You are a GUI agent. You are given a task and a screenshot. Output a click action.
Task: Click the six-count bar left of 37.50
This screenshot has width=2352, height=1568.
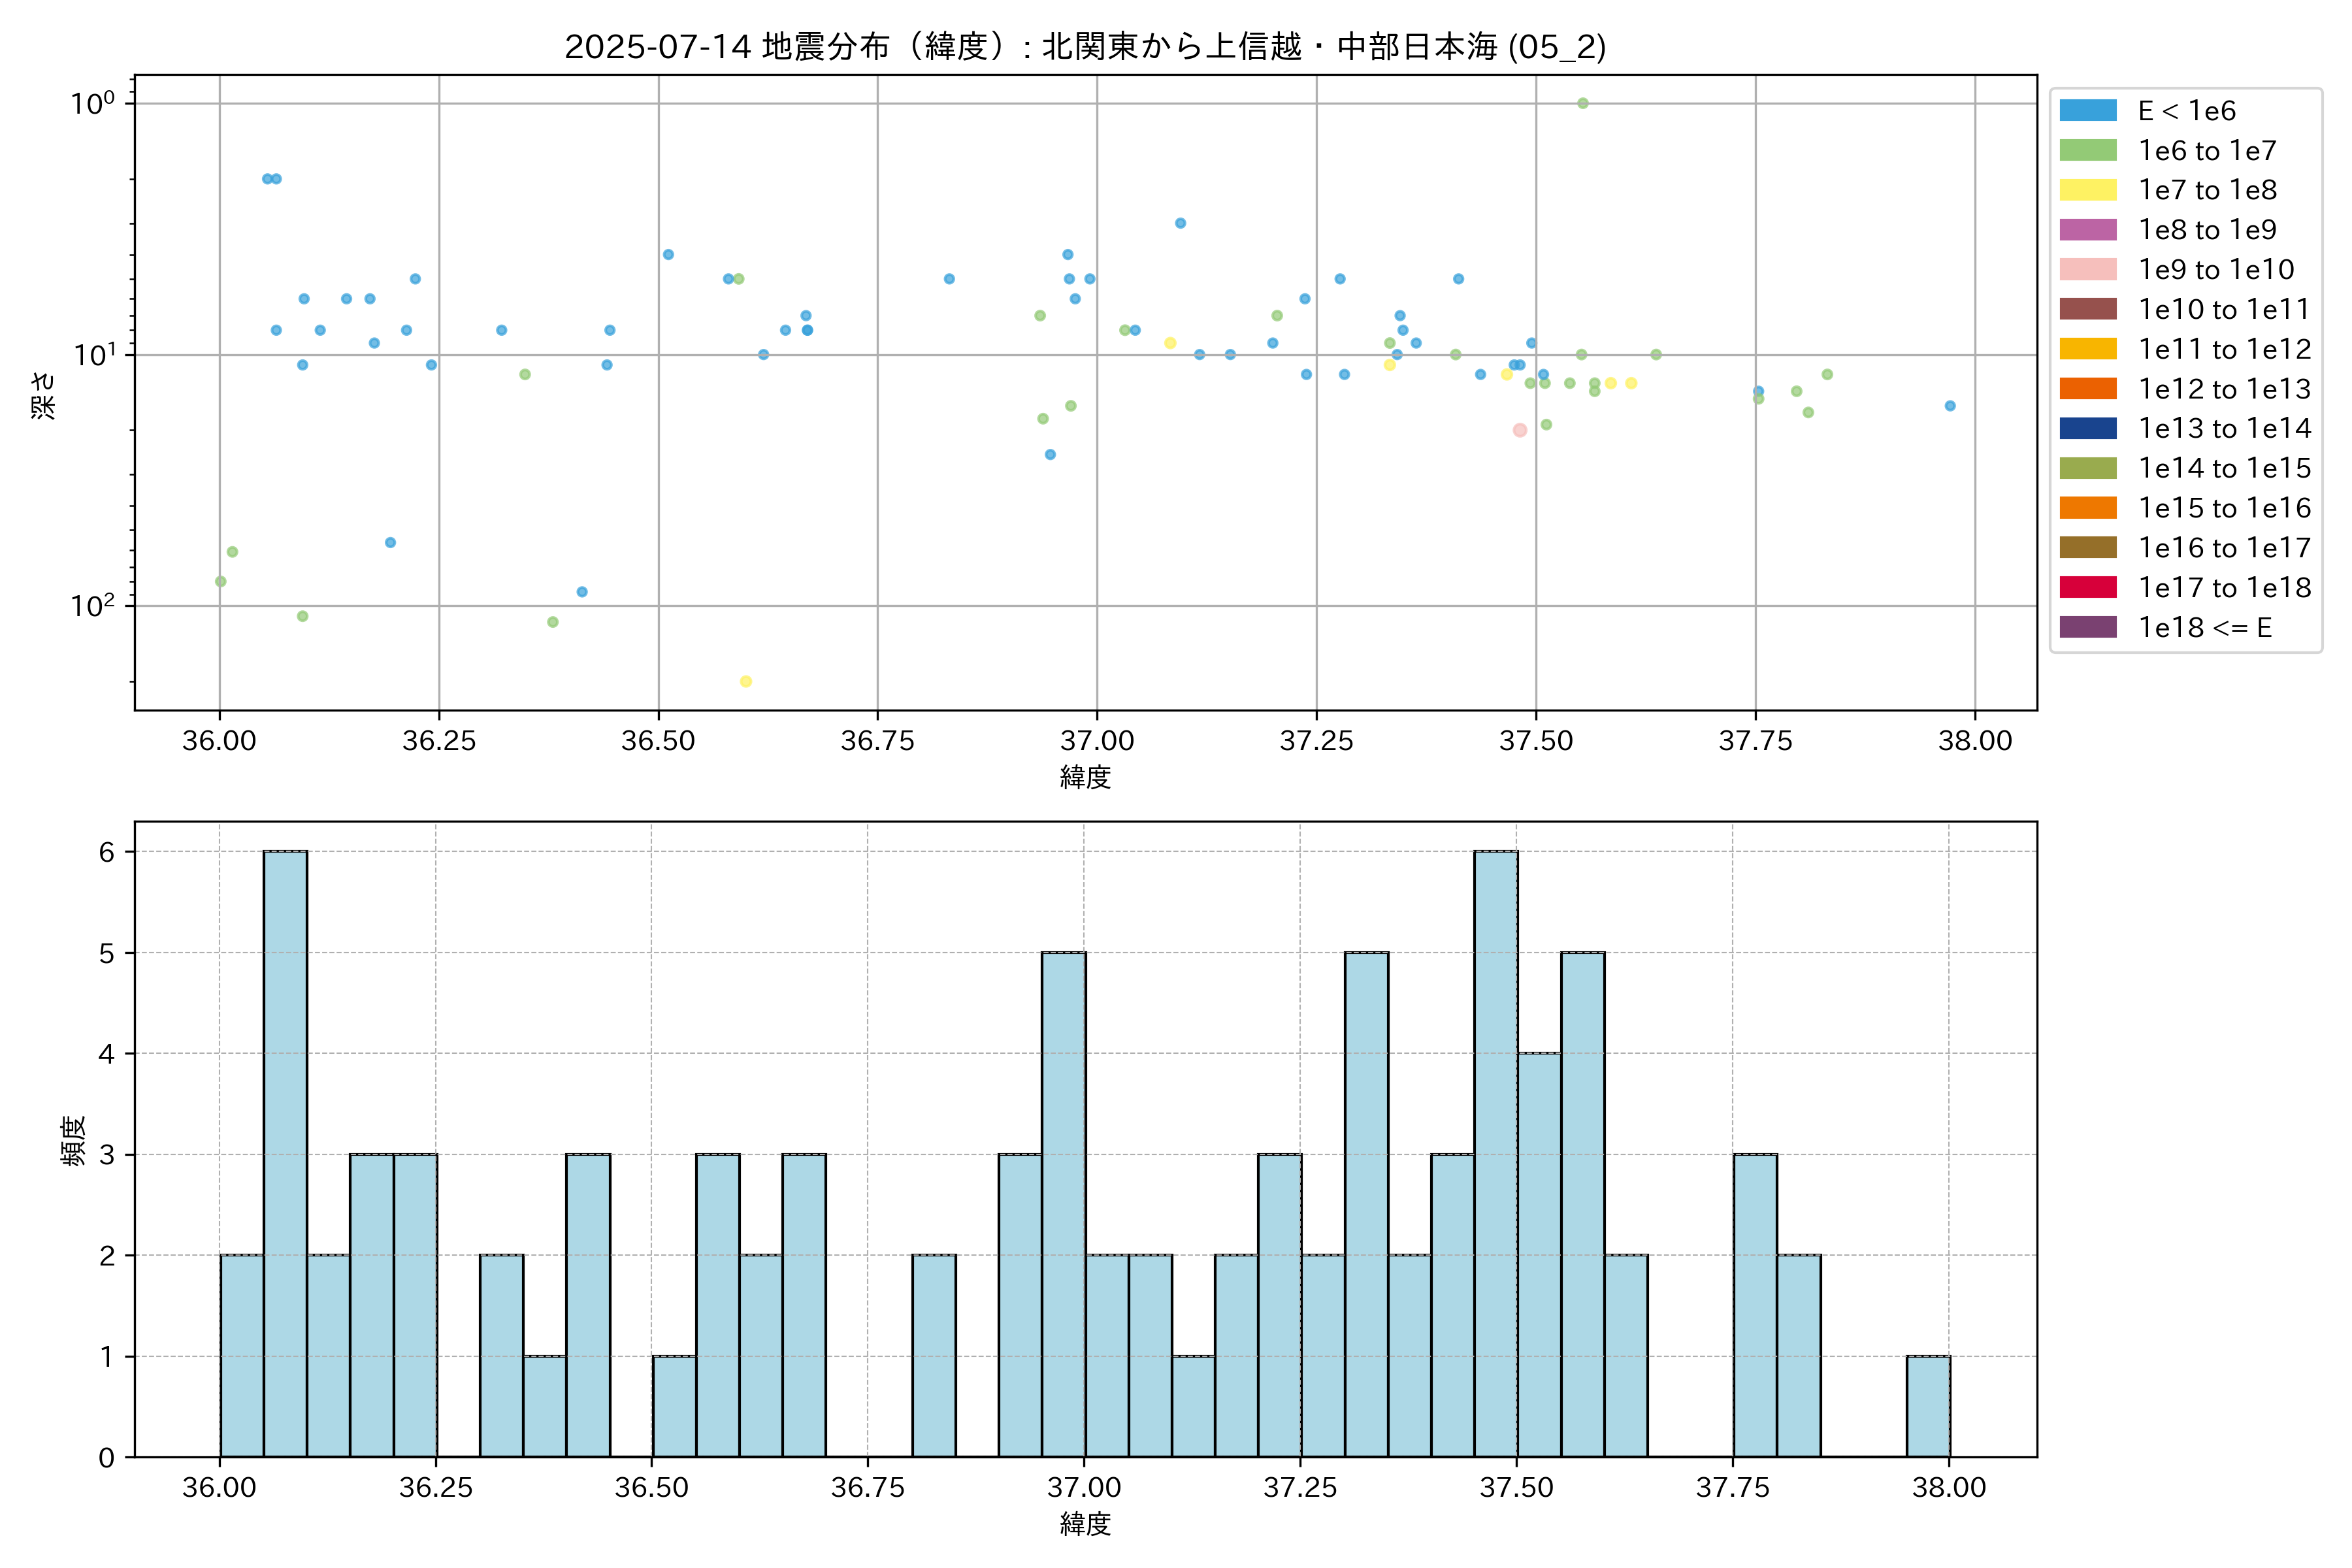click(x=1495, y=1154)
